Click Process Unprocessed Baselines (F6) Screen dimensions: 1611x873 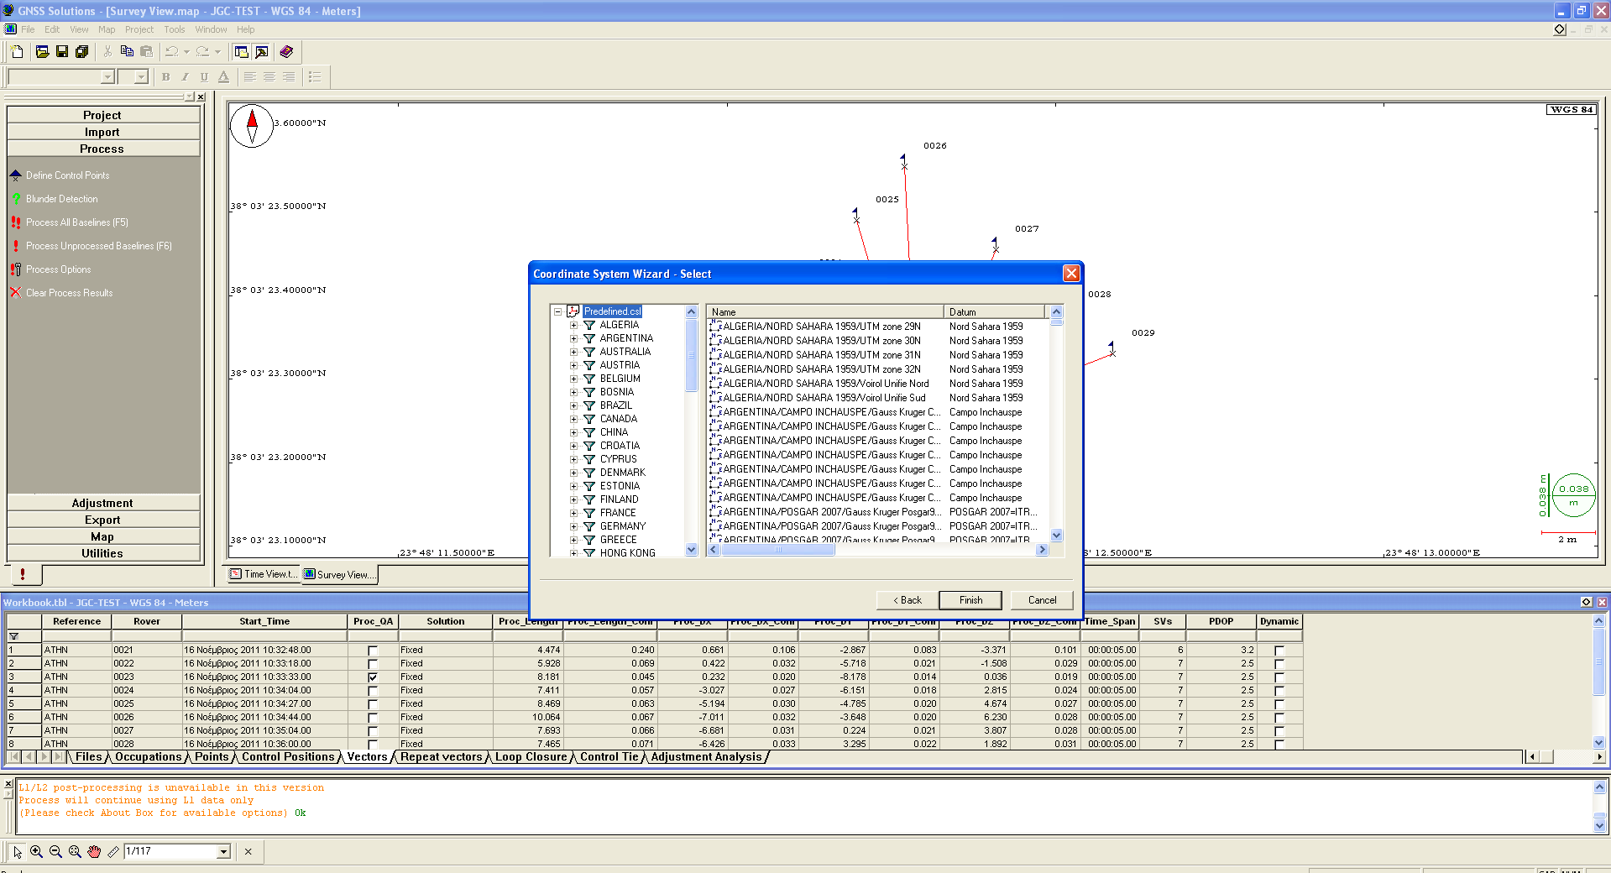coord(98,246)
